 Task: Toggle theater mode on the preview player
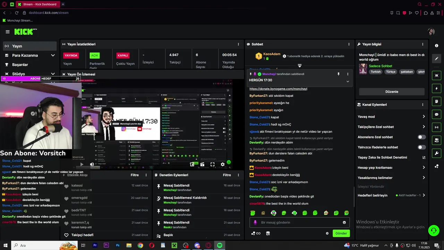click(x=202, y=164)
